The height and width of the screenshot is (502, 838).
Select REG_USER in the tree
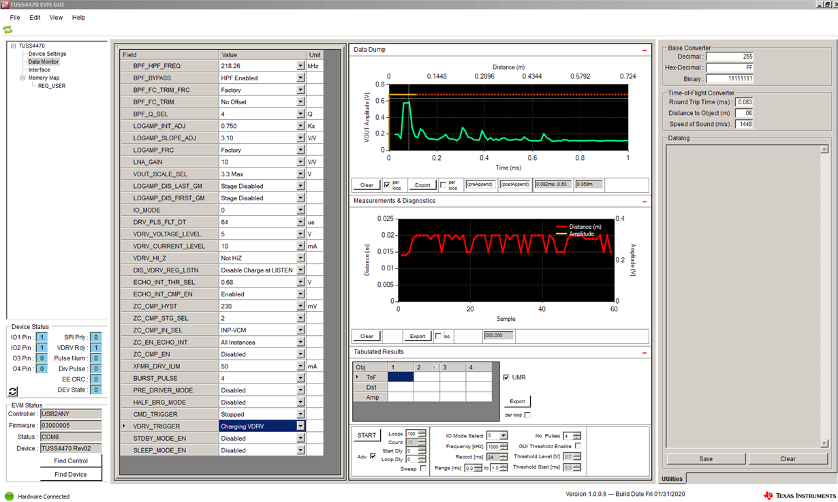coord(52,86)
